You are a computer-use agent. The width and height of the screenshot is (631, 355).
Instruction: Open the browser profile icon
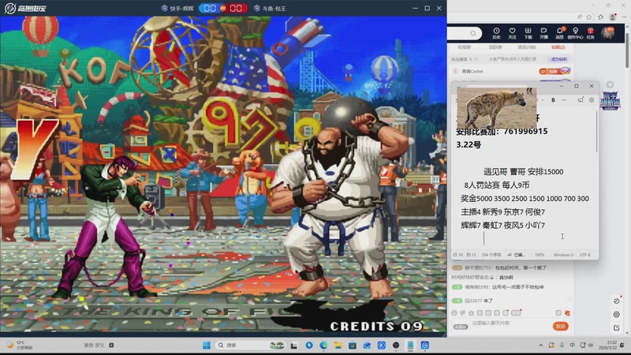(613, 17)
